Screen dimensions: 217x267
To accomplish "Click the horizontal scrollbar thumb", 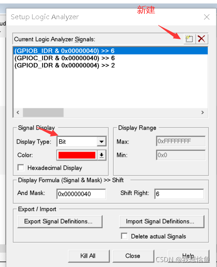I will click(x=43, y=112).
